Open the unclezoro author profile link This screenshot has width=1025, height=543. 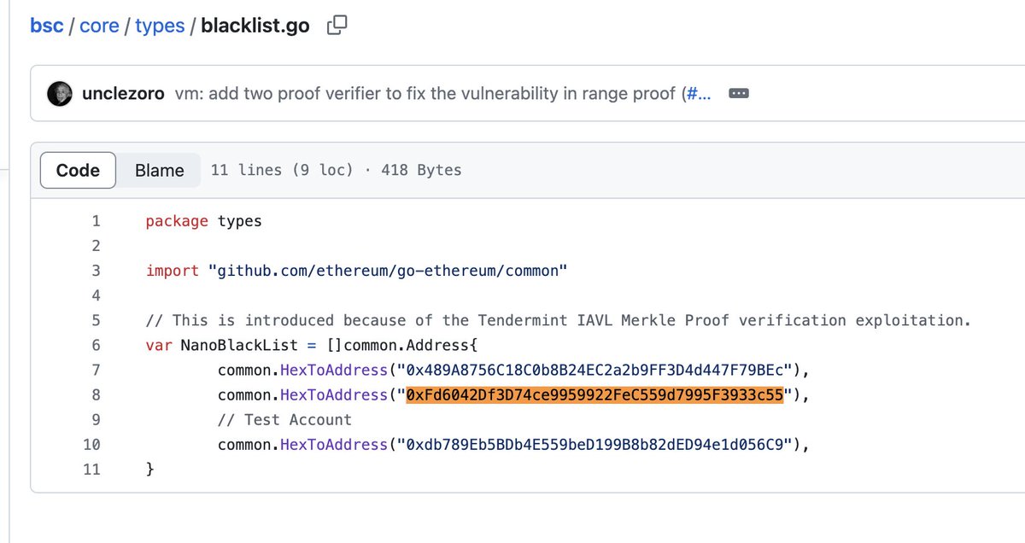coord(124,94)
